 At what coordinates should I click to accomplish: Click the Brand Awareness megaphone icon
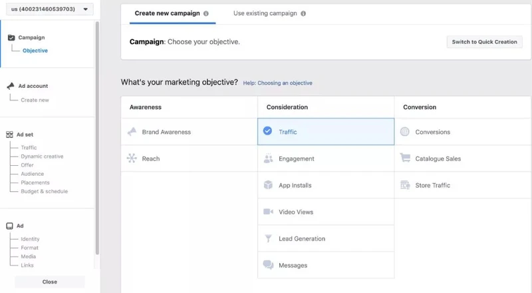[132, 132]
